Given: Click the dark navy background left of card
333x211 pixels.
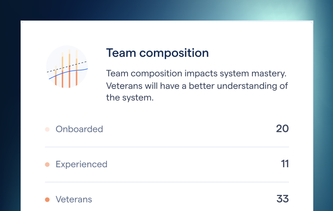Looking at the screenshot, I should 10,112.
